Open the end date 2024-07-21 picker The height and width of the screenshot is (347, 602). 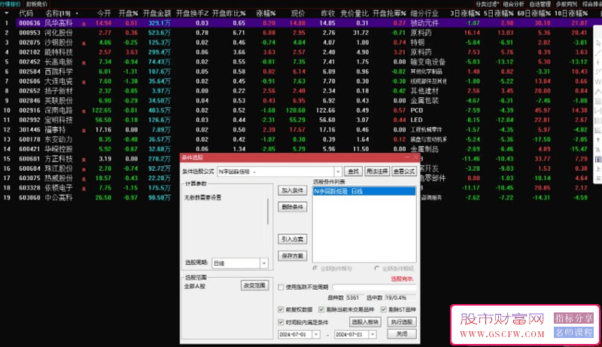click(372, 334)
